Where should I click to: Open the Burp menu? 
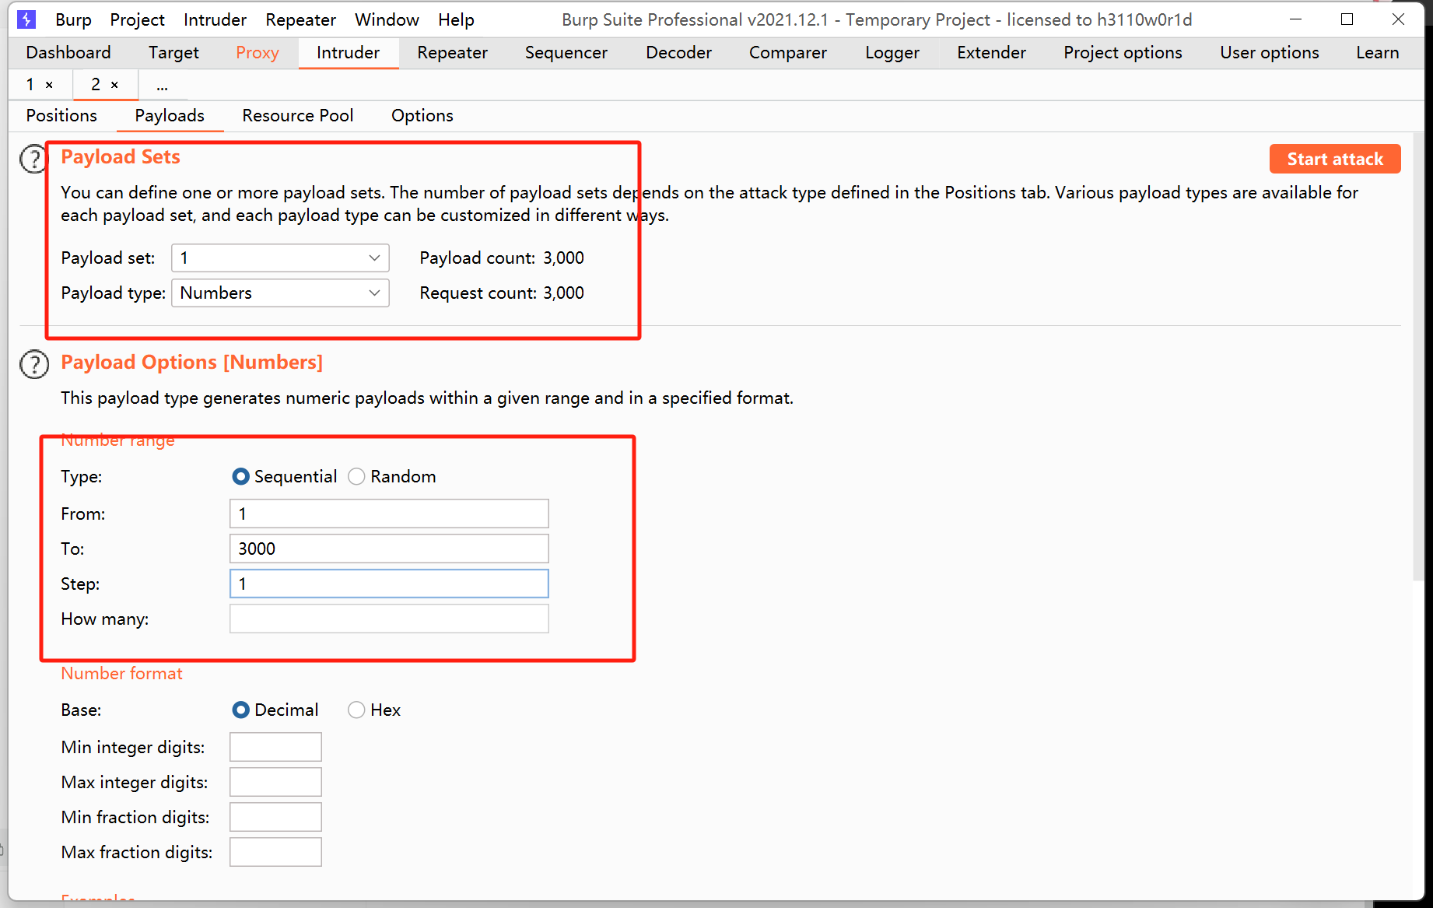click(73, 19)
